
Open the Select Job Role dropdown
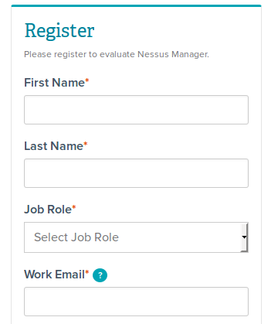[x=136, y=237]
